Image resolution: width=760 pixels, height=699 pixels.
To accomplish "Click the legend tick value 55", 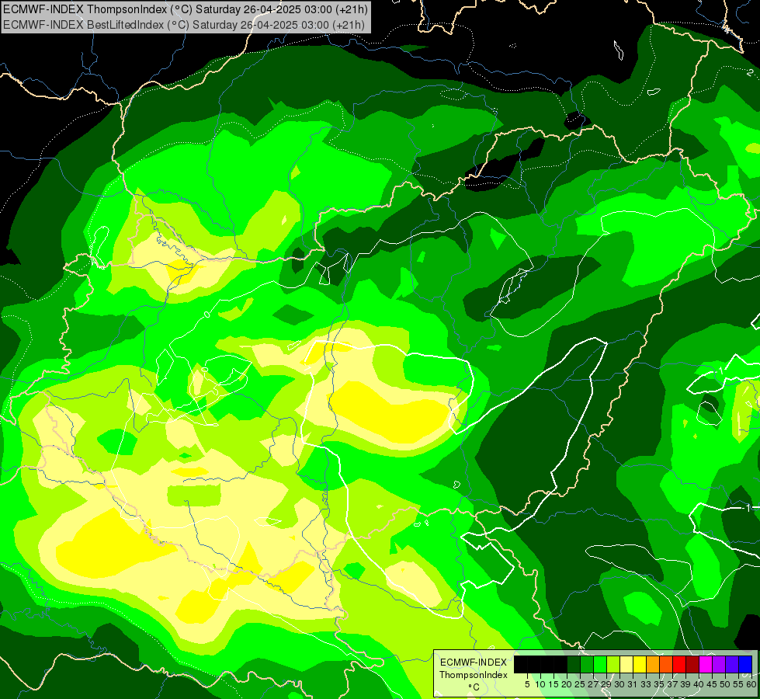I will [x=738, y=684].
